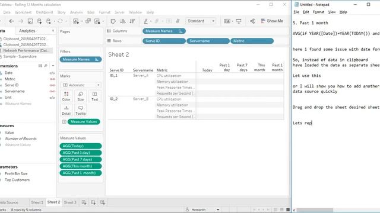Click the New Worksheet tab icon
Image resolution: width=380 pixels, height=213 pixels.
[84, 202]
